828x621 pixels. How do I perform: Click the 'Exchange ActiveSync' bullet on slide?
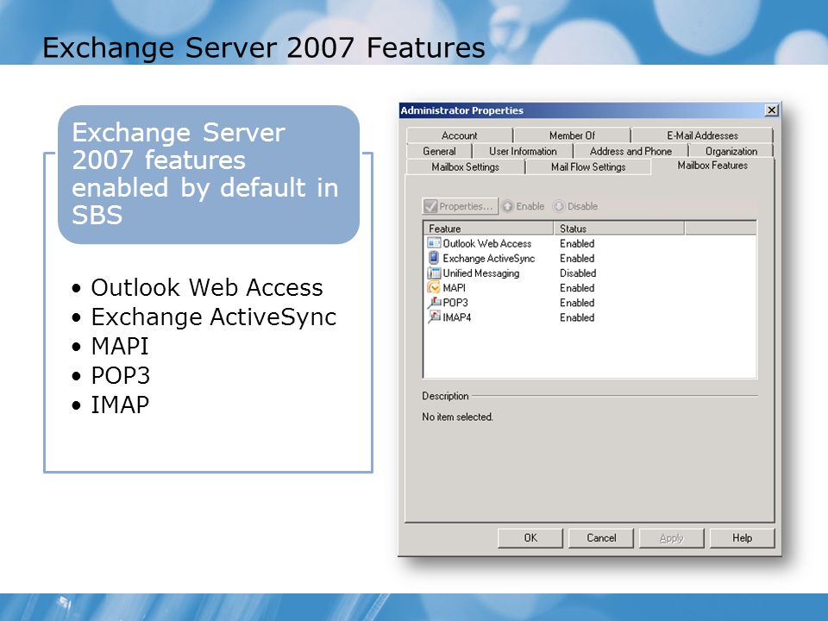pyautogui.click(x=213, y=317)
